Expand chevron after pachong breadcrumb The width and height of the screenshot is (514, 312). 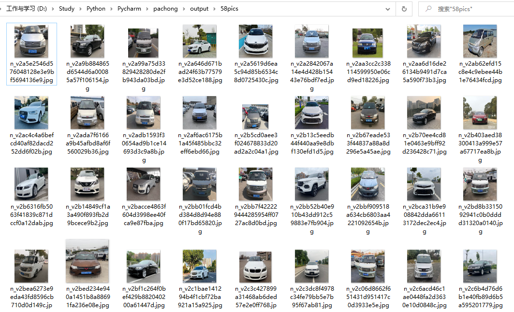pos(184,9)
